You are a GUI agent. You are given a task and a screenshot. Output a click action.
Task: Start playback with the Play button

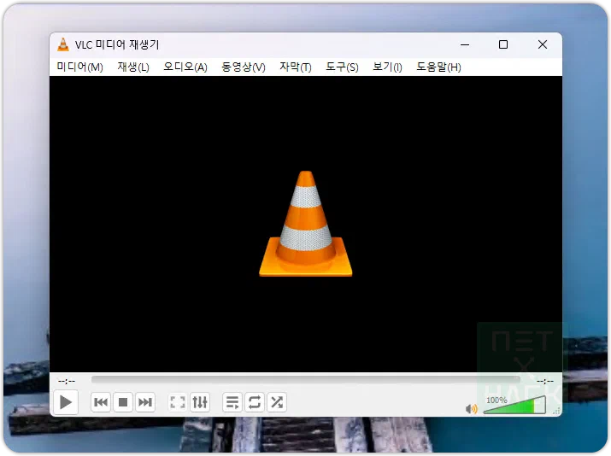tap(66, 402)
